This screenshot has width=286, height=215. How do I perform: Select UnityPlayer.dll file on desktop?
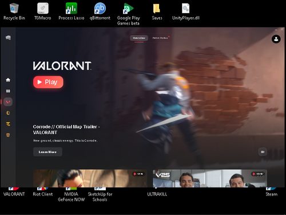coord(186,11)
